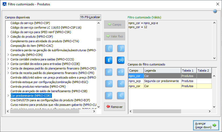Image resolution: width=222 pixels, height=132 pixels.
Task: Insert the less-than-or-equal operator
Action: pos(121,95)
